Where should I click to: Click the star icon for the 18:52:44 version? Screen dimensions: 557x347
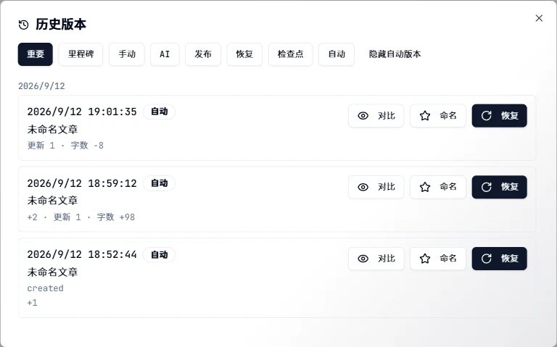(425, 259)
